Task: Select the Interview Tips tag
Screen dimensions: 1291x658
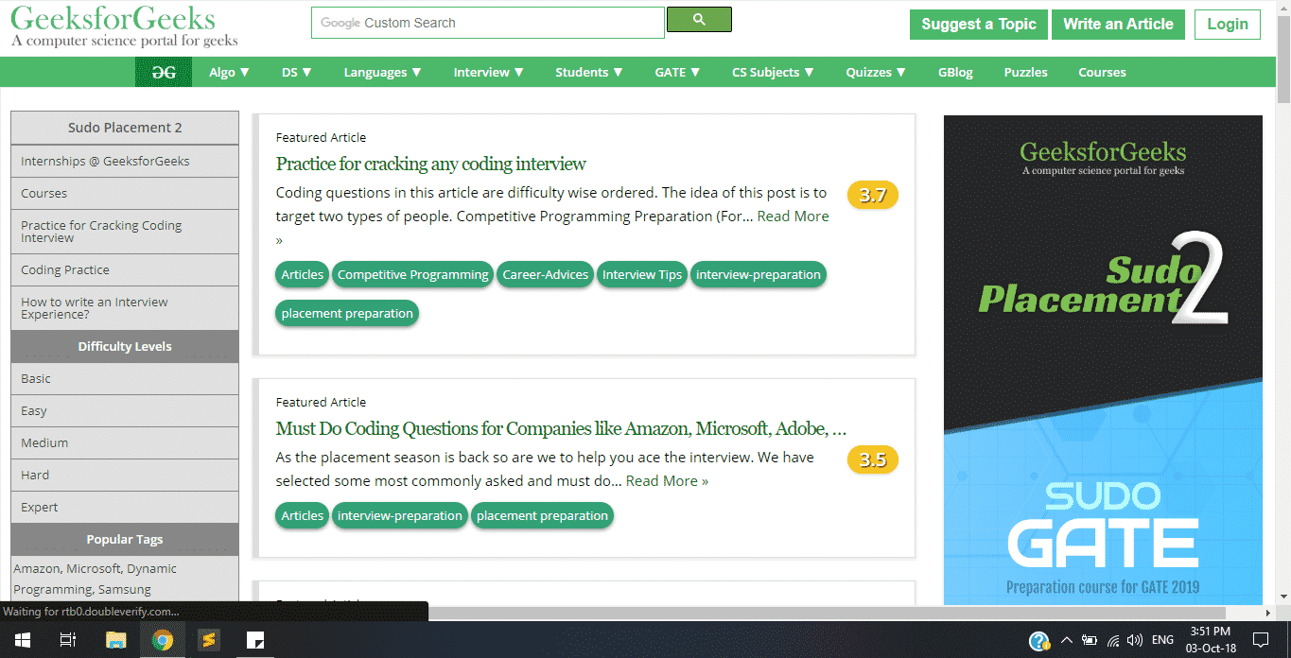Action: coord(642,274)
